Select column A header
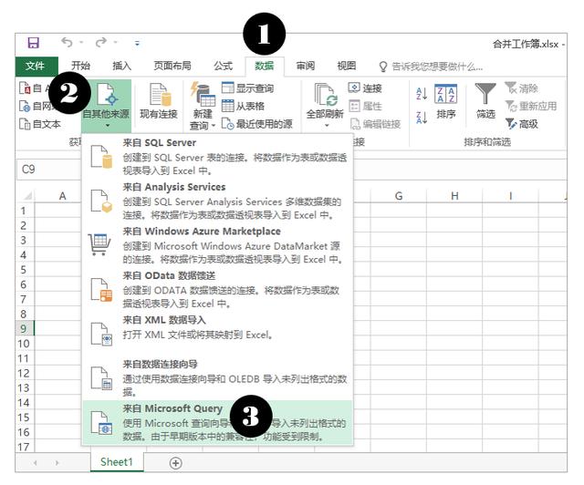Viewport: 584px width, 485px height. pos(62,196)
